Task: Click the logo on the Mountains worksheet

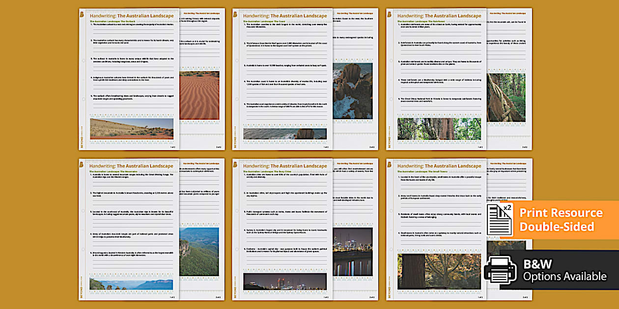Action: click(82, 166)
